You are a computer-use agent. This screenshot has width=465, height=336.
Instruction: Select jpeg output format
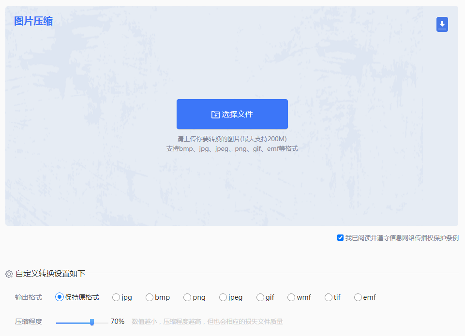click(x=222, y=297)
